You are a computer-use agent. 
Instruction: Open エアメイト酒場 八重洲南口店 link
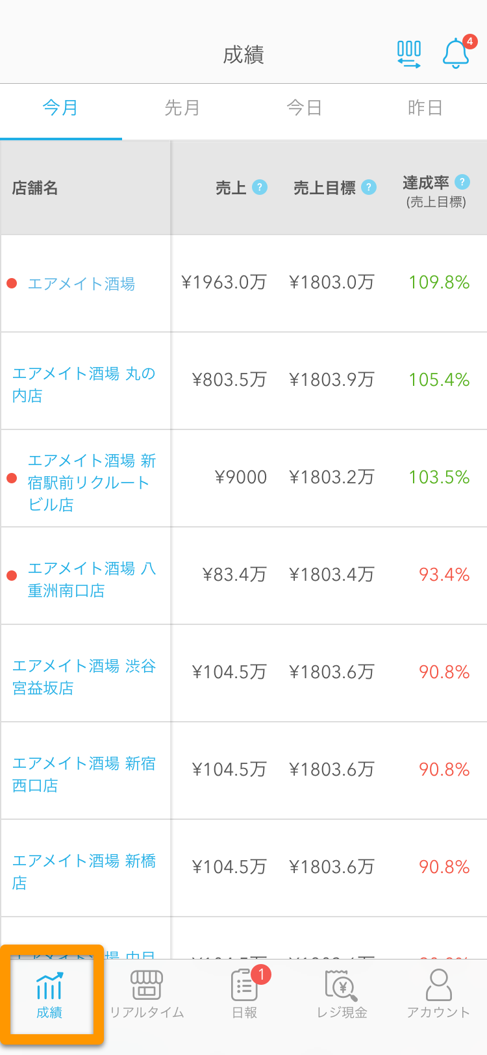[92, 579]
